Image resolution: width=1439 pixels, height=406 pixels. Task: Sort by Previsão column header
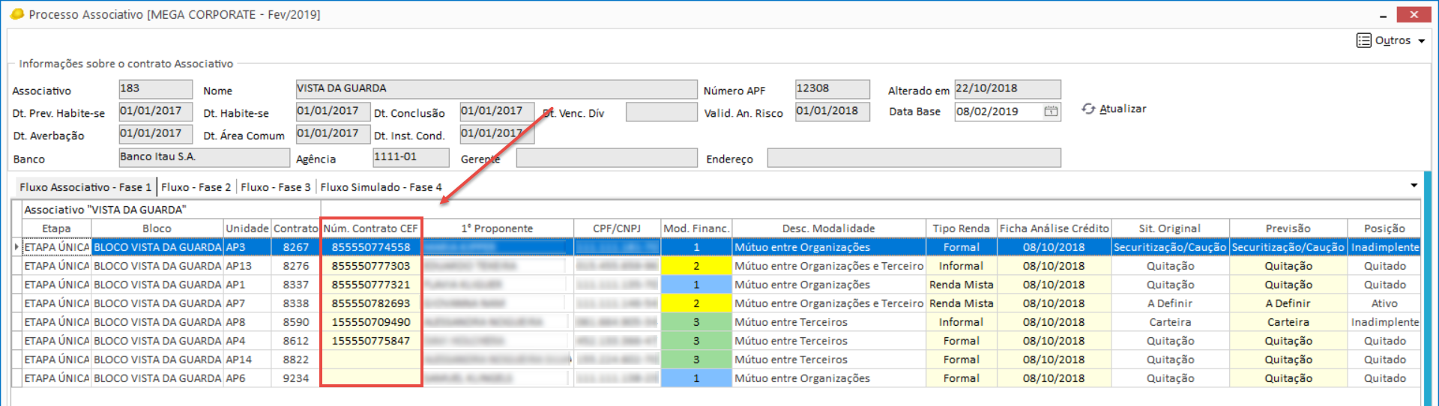pyautogui.click(x=1288, y=228)
